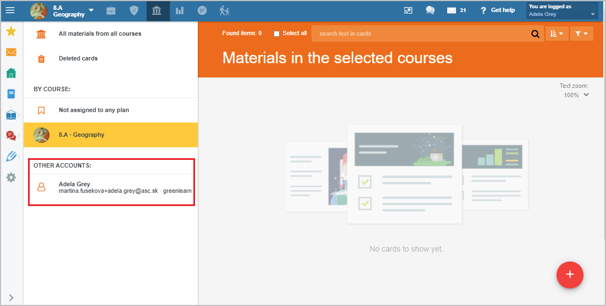606x306 pixels.
Task: Click the green house sidebar icon
Action: (x=11, y=73)
